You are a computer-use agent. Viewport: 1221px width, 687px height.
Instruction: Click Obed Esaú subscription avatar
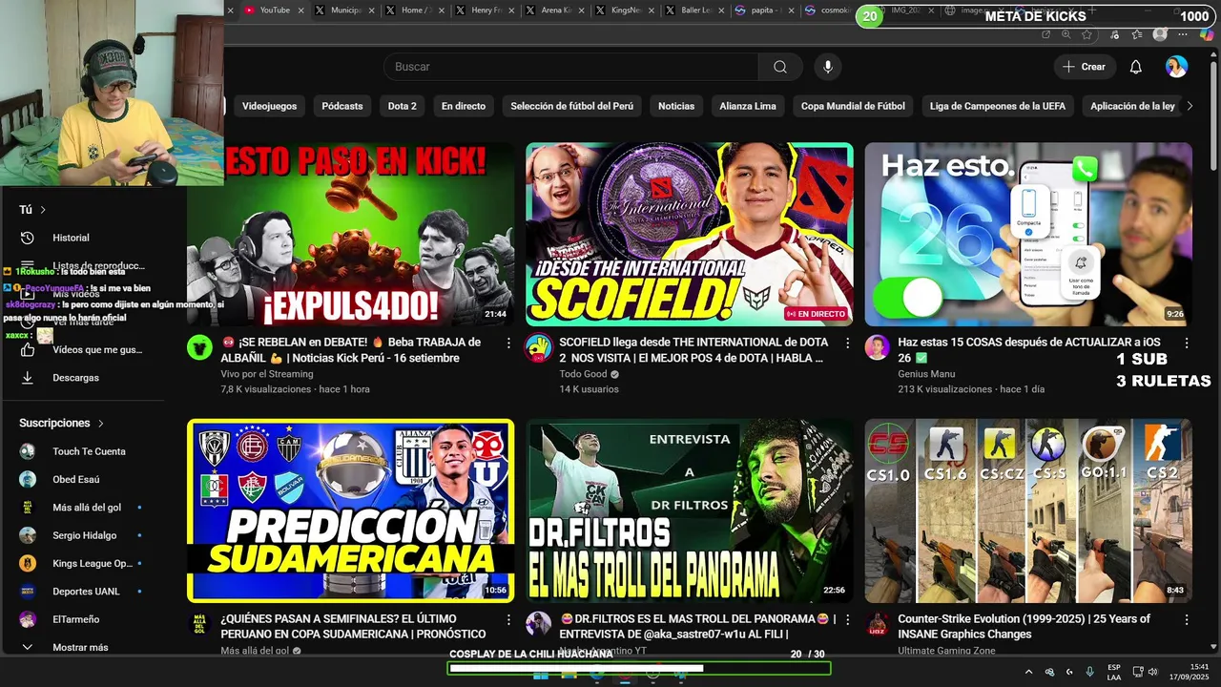28,479
